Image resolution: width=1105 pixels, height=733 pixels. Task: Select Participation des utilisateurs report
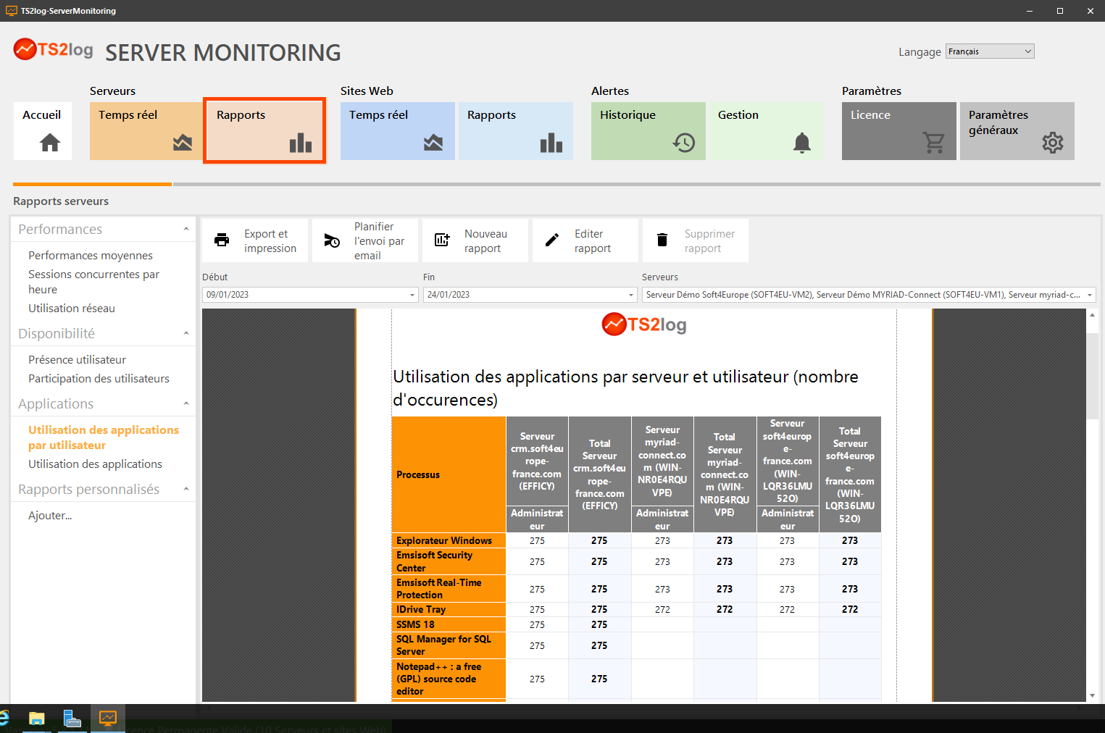(x=99, y=379)
